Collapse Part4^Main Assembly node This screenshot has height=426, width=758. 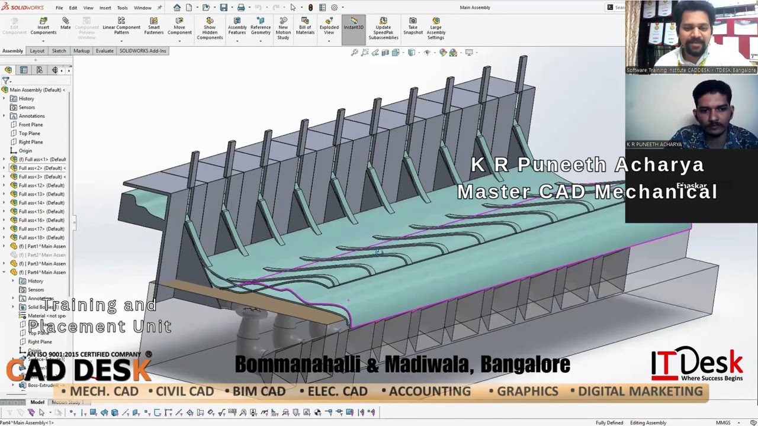pyautogui.click(x=4, y=272)
